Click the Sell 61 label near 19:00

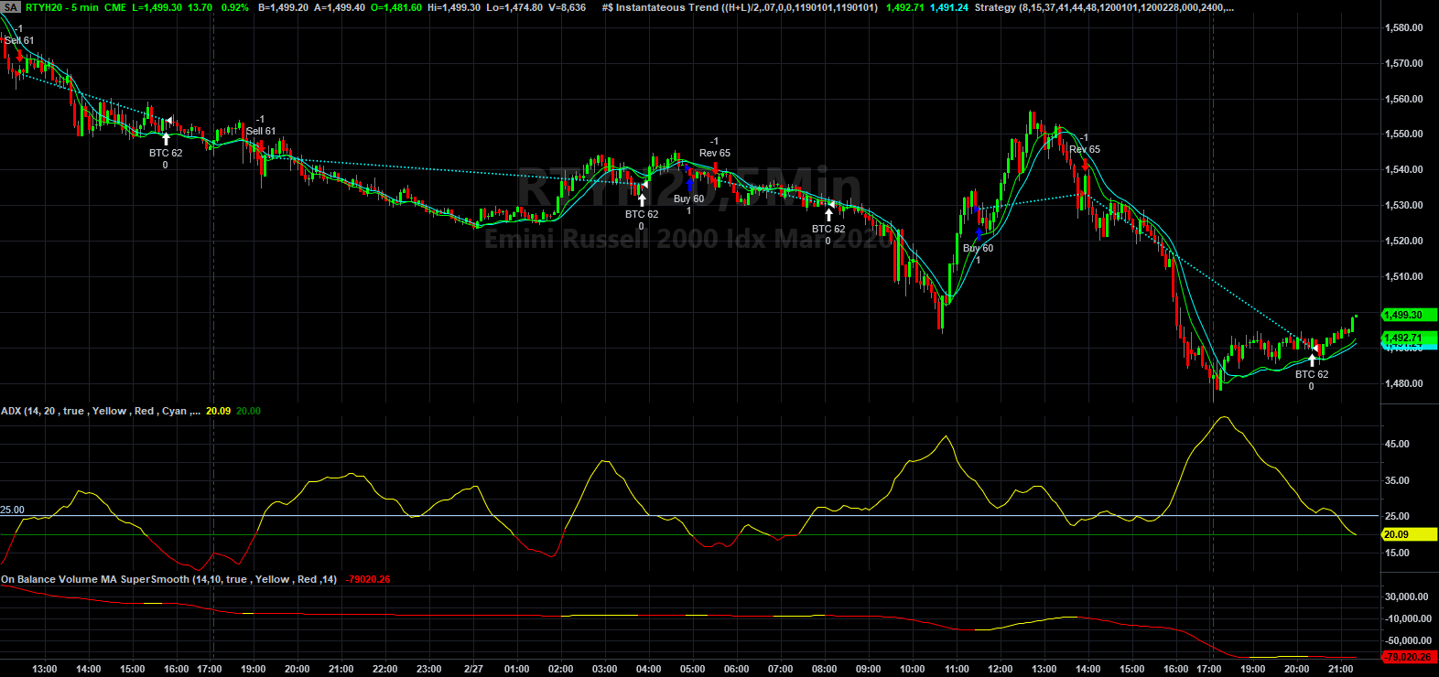[x=261, y=131]
